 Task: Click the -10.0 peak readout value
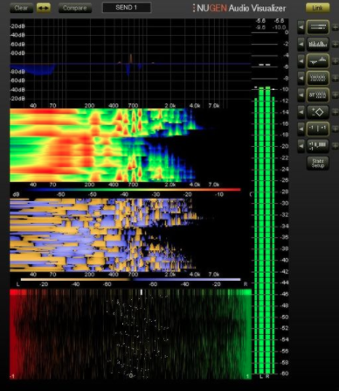point(279,27)
